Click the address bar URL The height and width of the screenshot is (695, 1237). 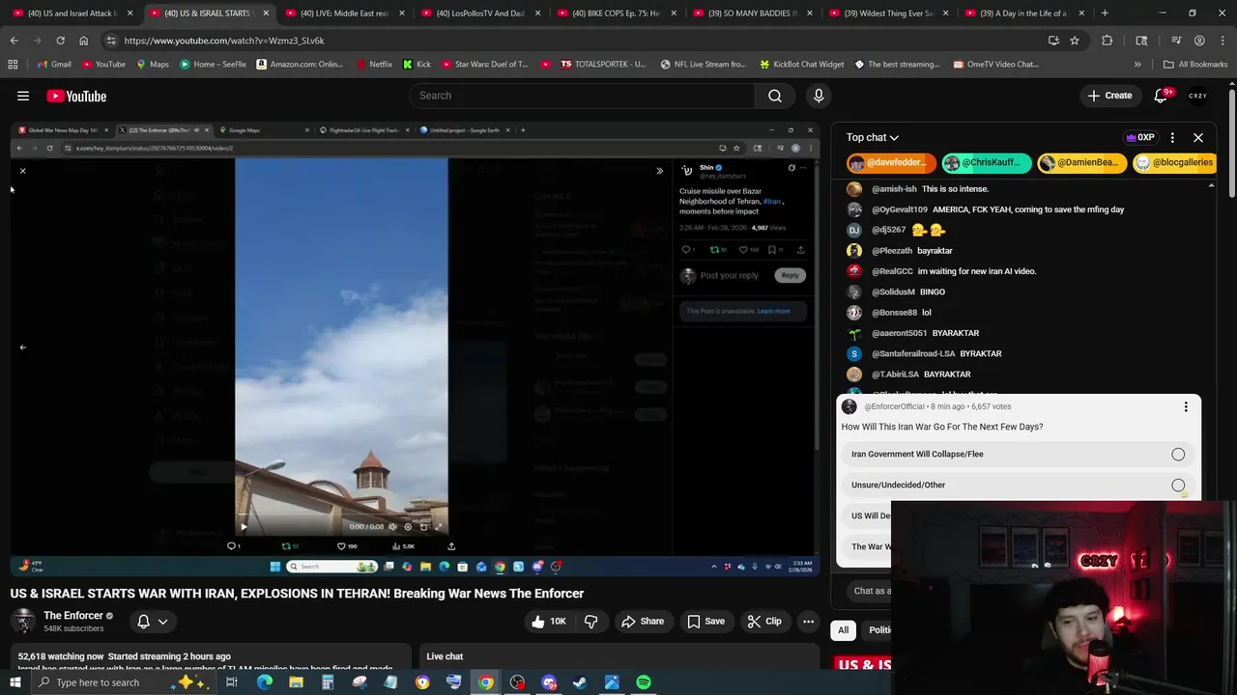point(223,41)
